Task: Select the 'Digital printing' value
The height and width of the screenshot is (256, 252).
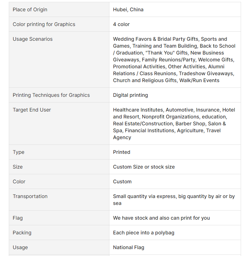Action: pos(130,95)
